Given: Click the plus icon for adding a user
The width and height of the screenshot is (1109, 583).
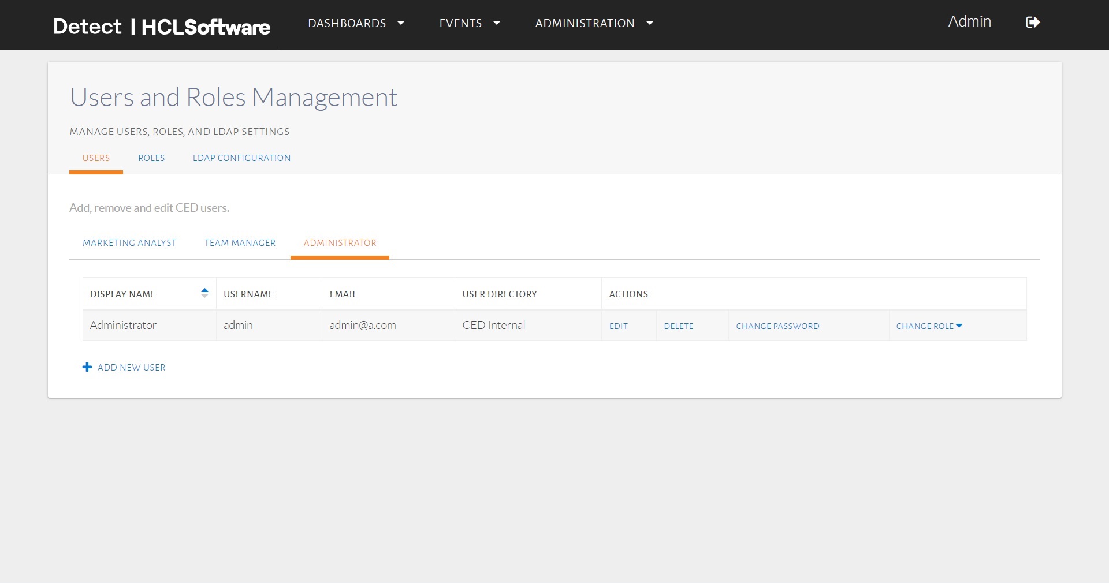Looking at the screenshot, I should (87, 367).
